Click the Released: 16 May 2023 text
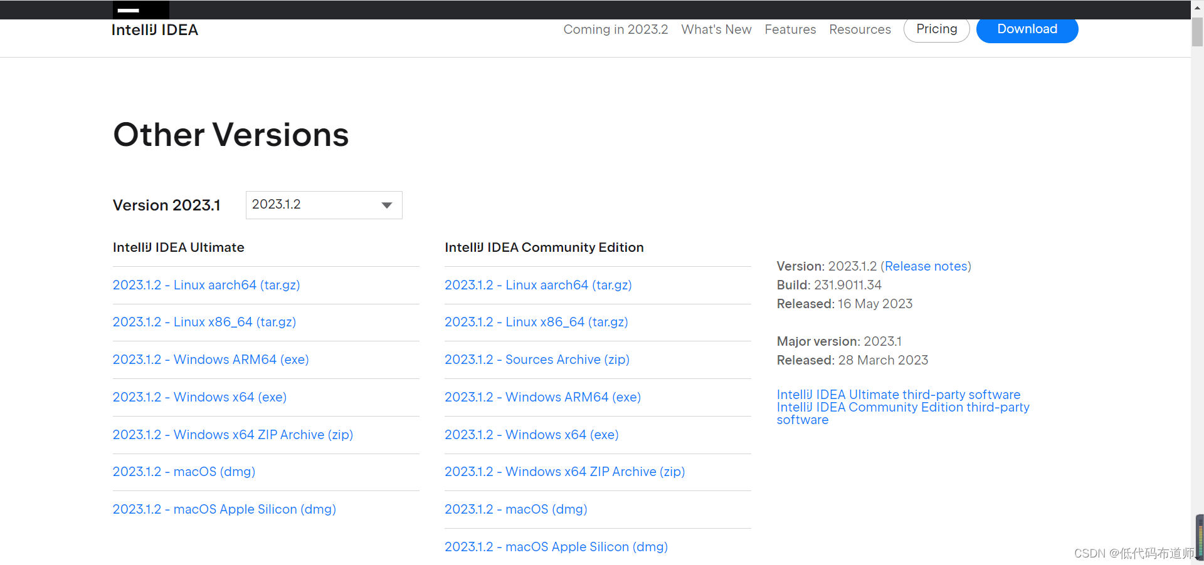Viewport: 1204px width, 565px height. point(845,304)
